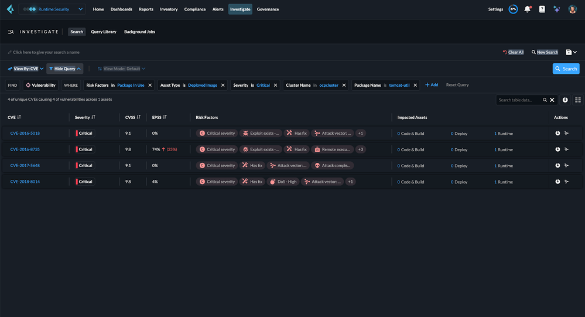Sort the table by the CVSS column

point(139,117)
